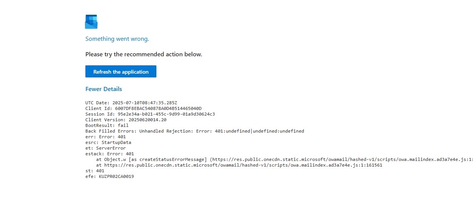Click the Outlook mail envelope logo

tap(91, 22)
